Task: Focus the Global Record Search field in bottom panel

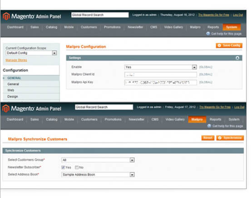Action: (x=104, y=107)
